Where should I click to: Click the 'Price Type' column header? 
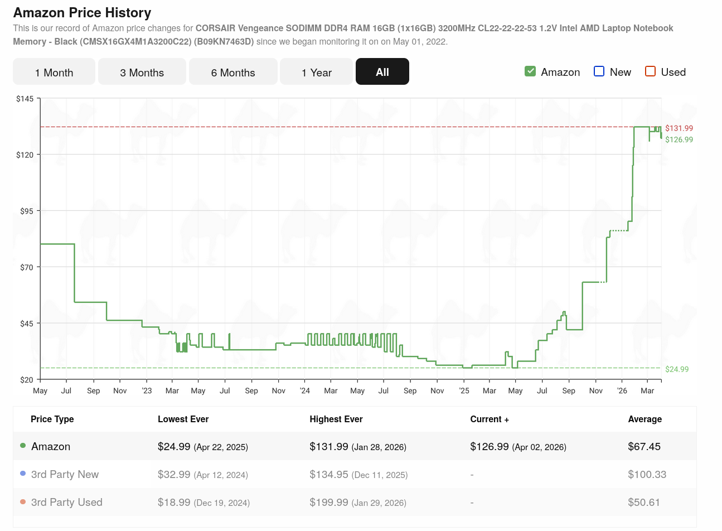(x=52, y=419)
